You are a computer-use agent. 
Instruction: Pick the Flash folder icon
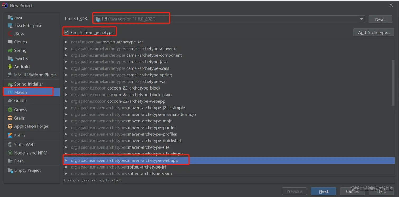tap(10, 161)
